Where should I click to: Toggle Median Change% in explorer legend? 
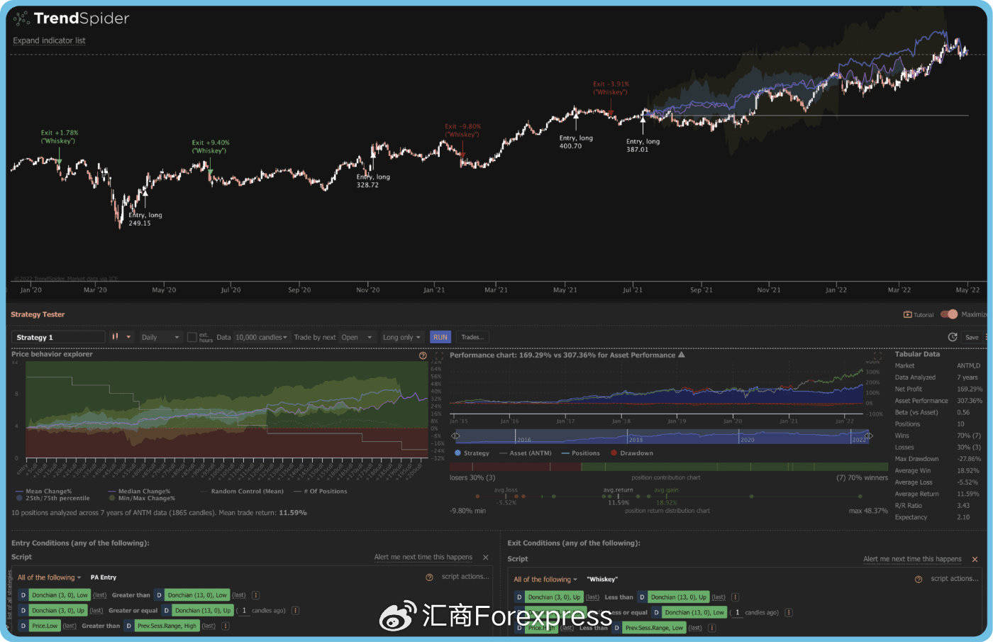coord(139,491)
